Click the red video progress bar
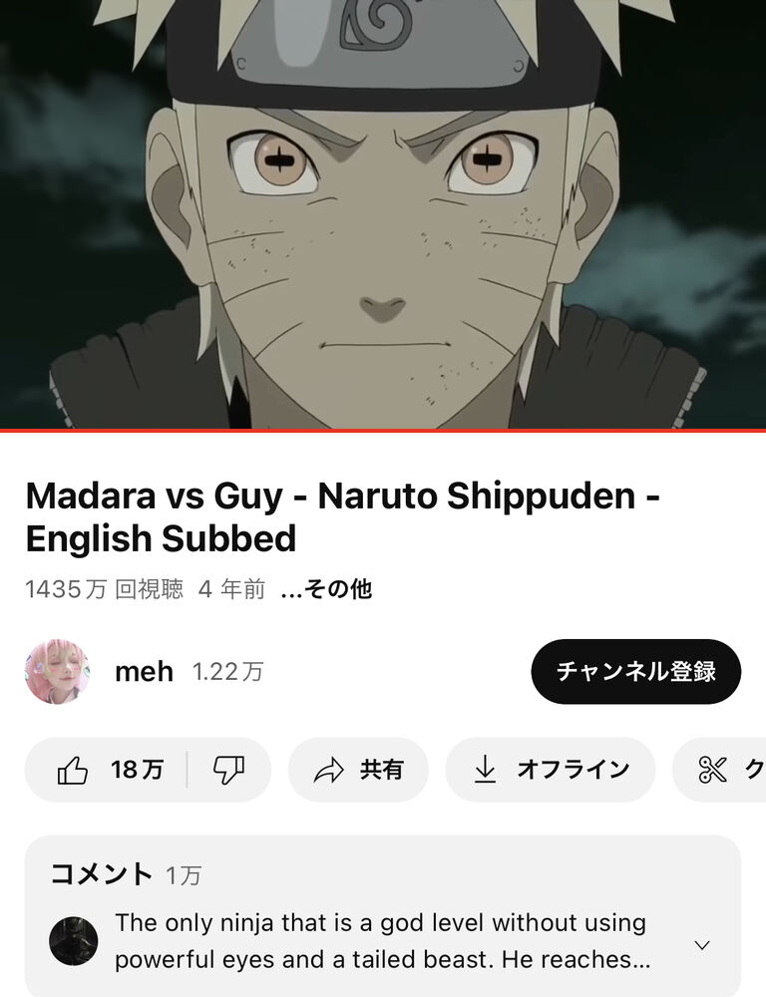Screen dimensions: 766x997 383,431
